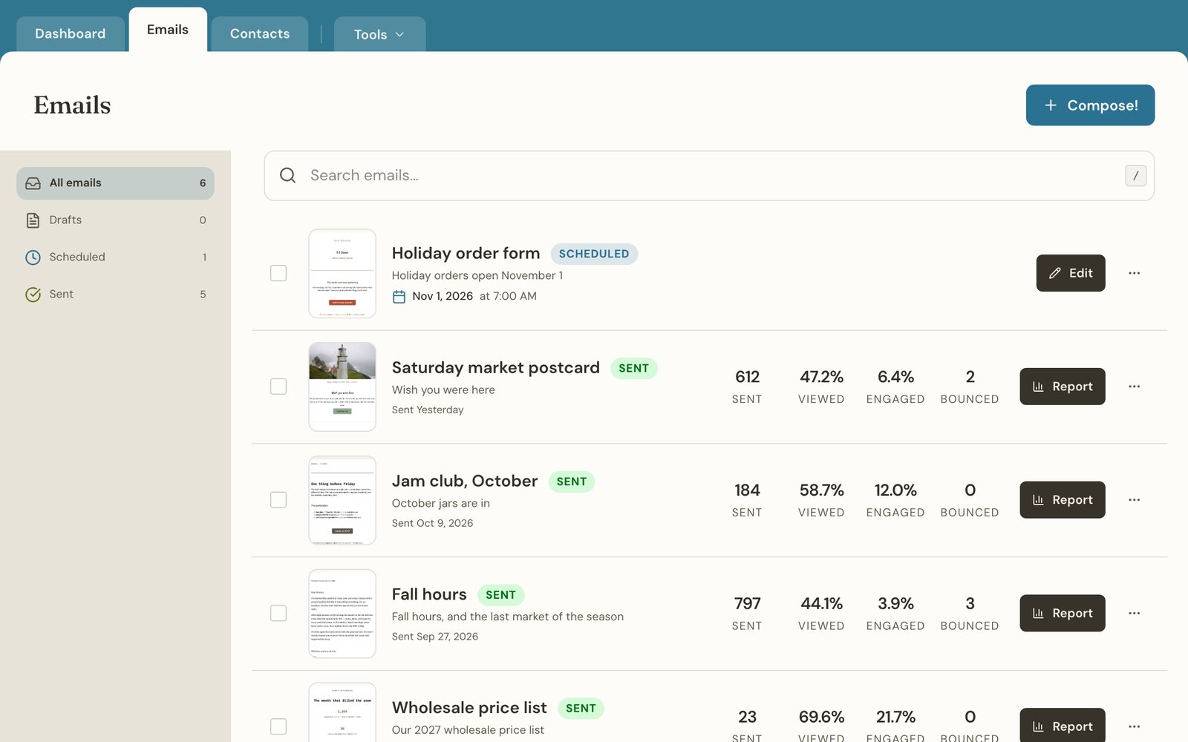The image size is (1188, 742).
Task: View Report for Jam club, October
Action: [1063, 500]
